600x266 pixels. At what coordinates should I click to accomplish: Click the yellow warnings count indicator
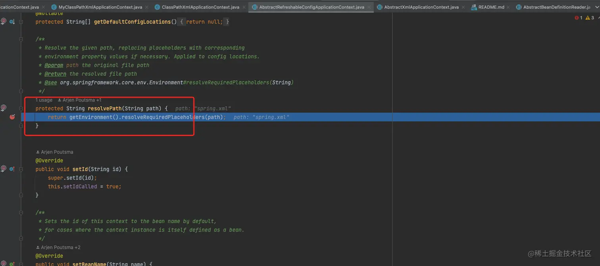(x=590, y=18)
